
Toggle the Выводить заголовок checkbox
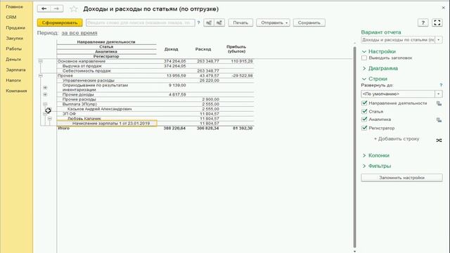point(364,58)
